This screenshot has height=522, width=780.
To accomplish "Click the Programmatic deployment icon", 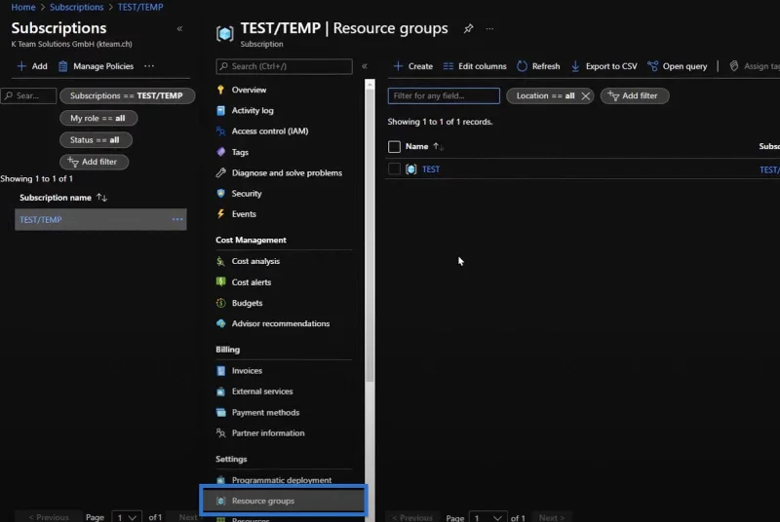I will pos(221,480).
